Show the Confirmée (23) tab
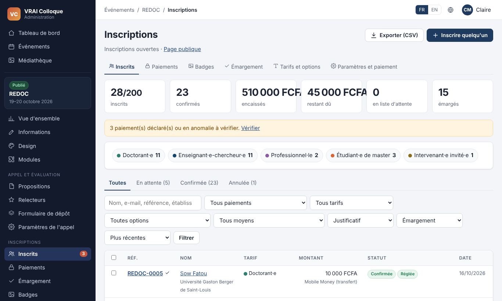Image resolution: width=502 pixels, height=301 pixels. point(199,183)
